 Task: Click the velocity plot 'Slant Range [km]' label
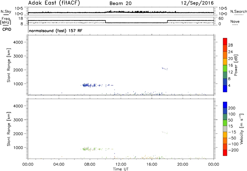pyautogui.click(x=9, y=129)
